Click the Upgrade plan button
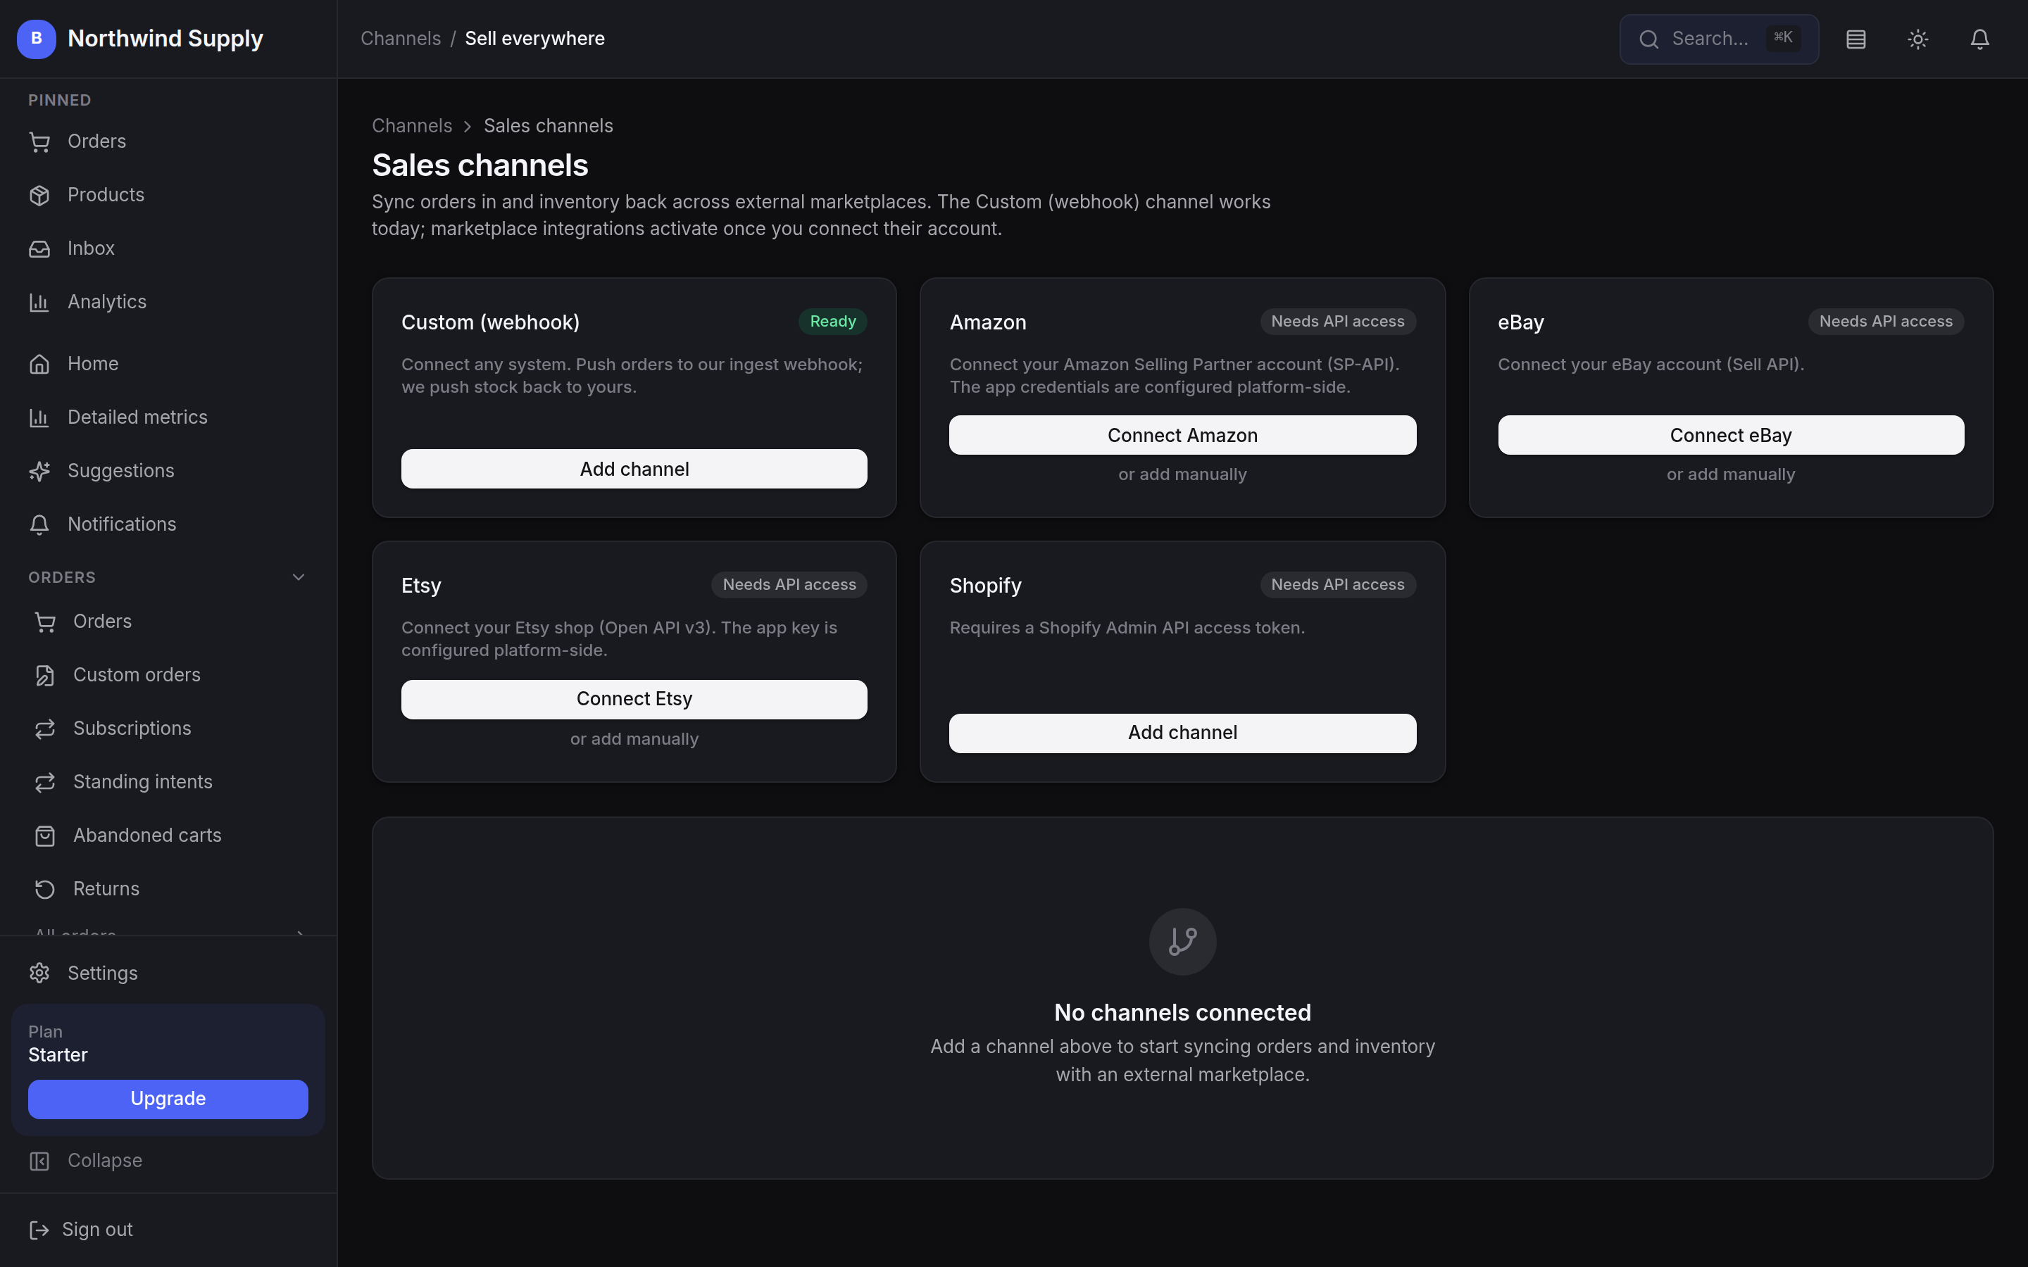The height and width of the screenshot is (1267, 2028). (168, 1099)
